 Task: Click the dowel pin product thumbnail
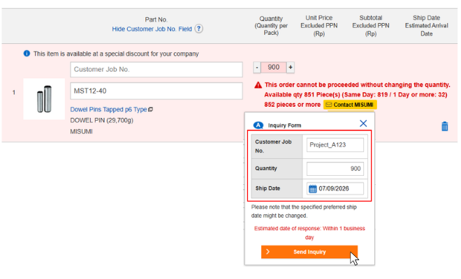tap(44, 99)
